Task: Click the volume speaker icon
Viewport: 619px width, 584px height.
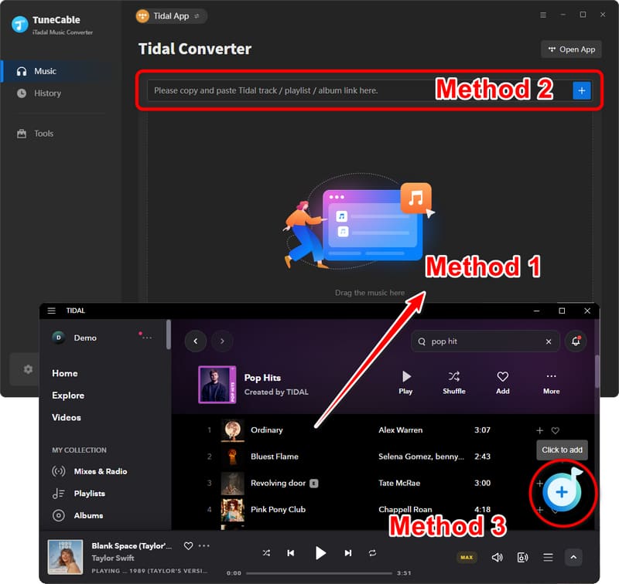Action: tap(497, 557)
